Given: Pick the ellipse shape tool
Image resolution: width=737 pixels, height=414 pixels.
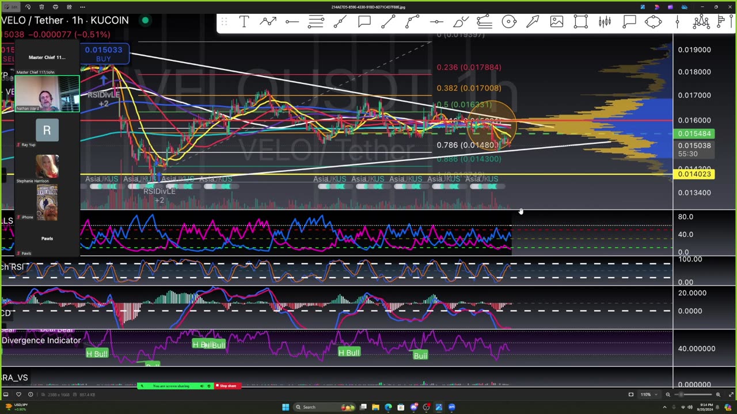Looking at the screenshot, I should (x=654, y=22).
